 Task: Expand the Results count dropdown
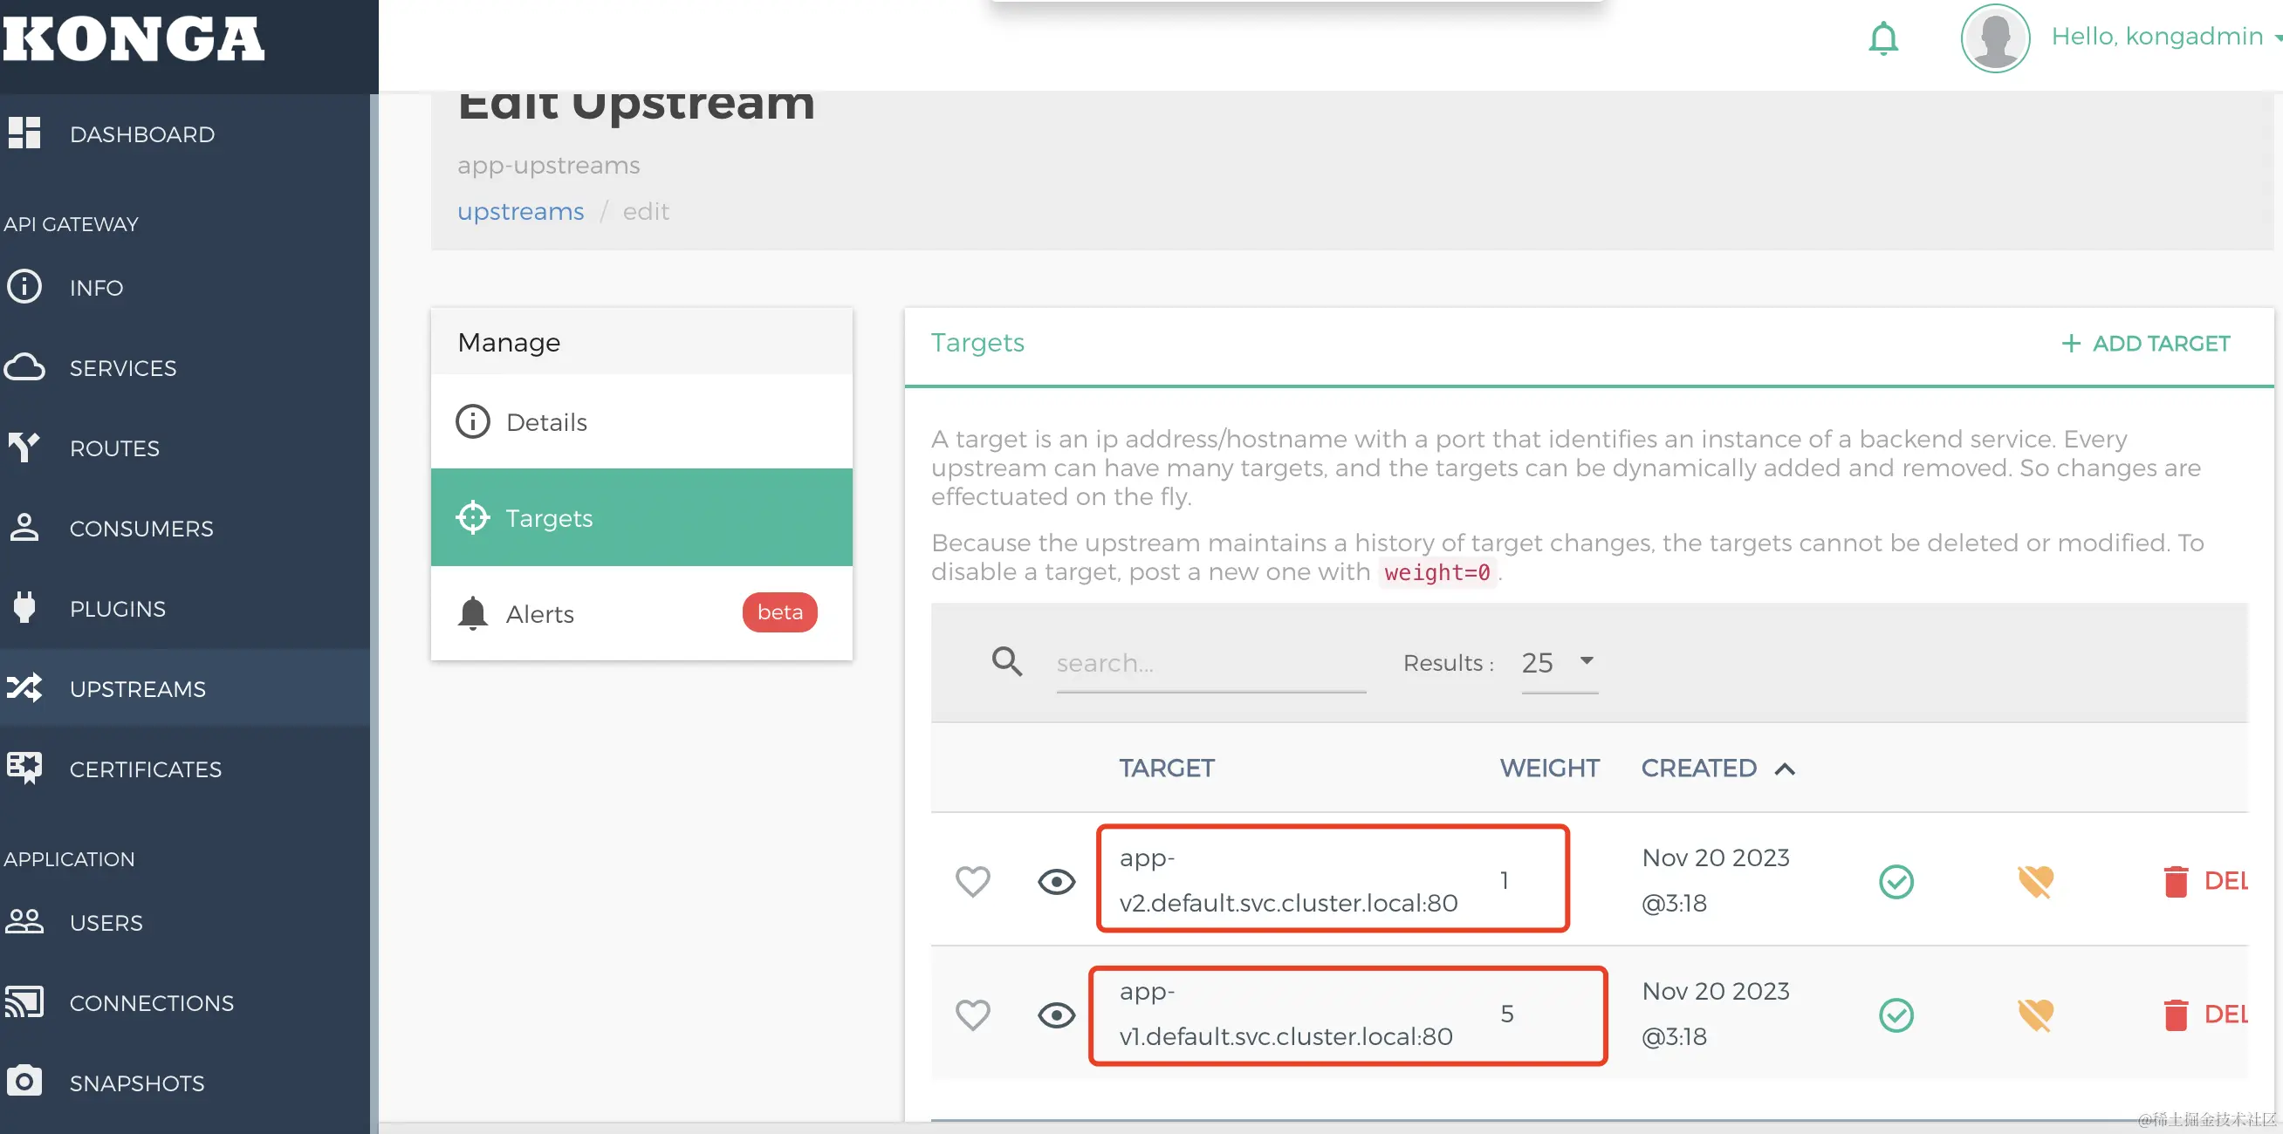(1559, 662)
